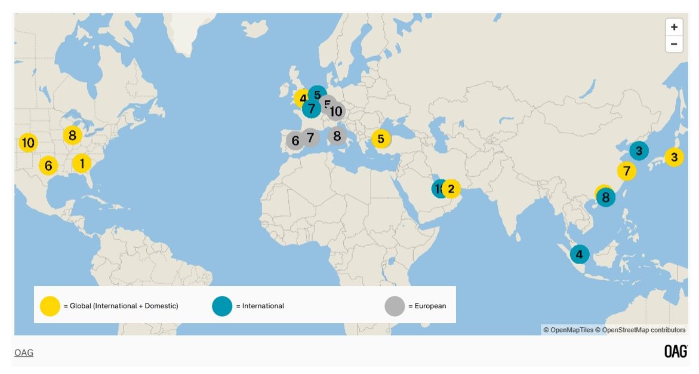The image size is (699, 374).
Task: Select yellow marker 3 over Japan
Action: coord(674,157)
